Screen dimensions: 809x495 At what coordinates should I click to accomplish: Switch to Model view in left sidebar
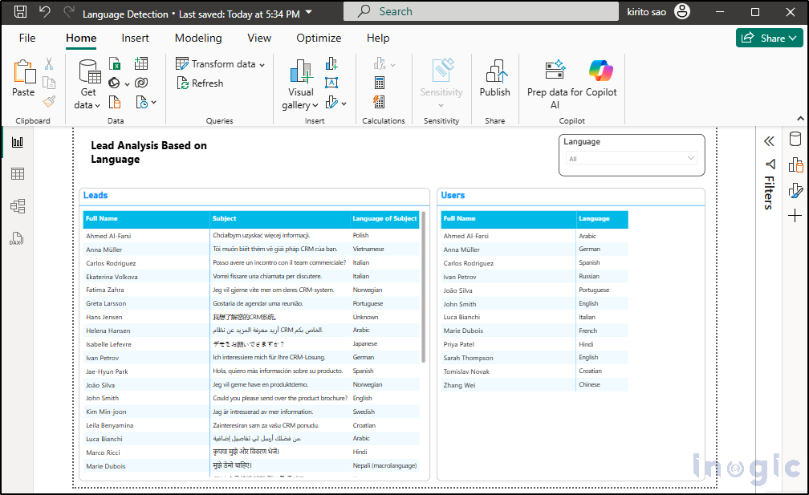[18, 206]
